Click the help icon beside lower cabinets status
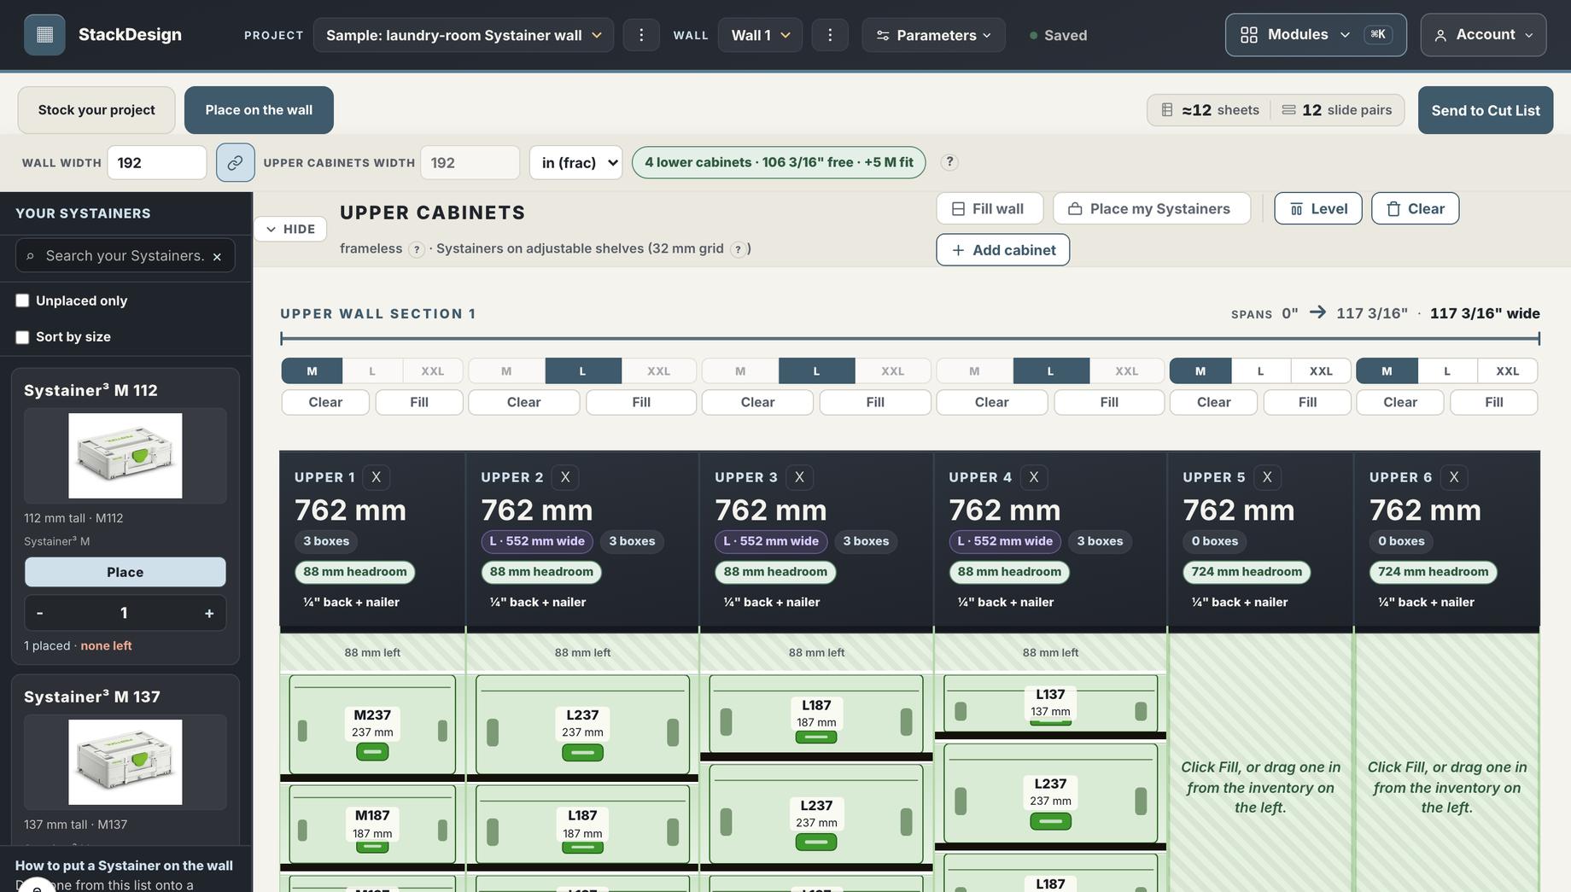The width and height of the screenshot is (1571, 892). click(949, 162)
